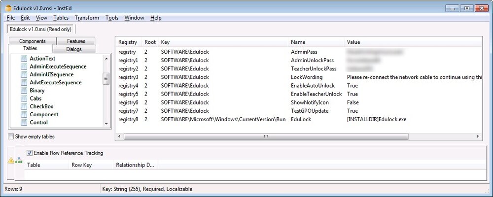
Task: Click the row reference tree icon
Action: pyautogui.click(x=19, y=160)
